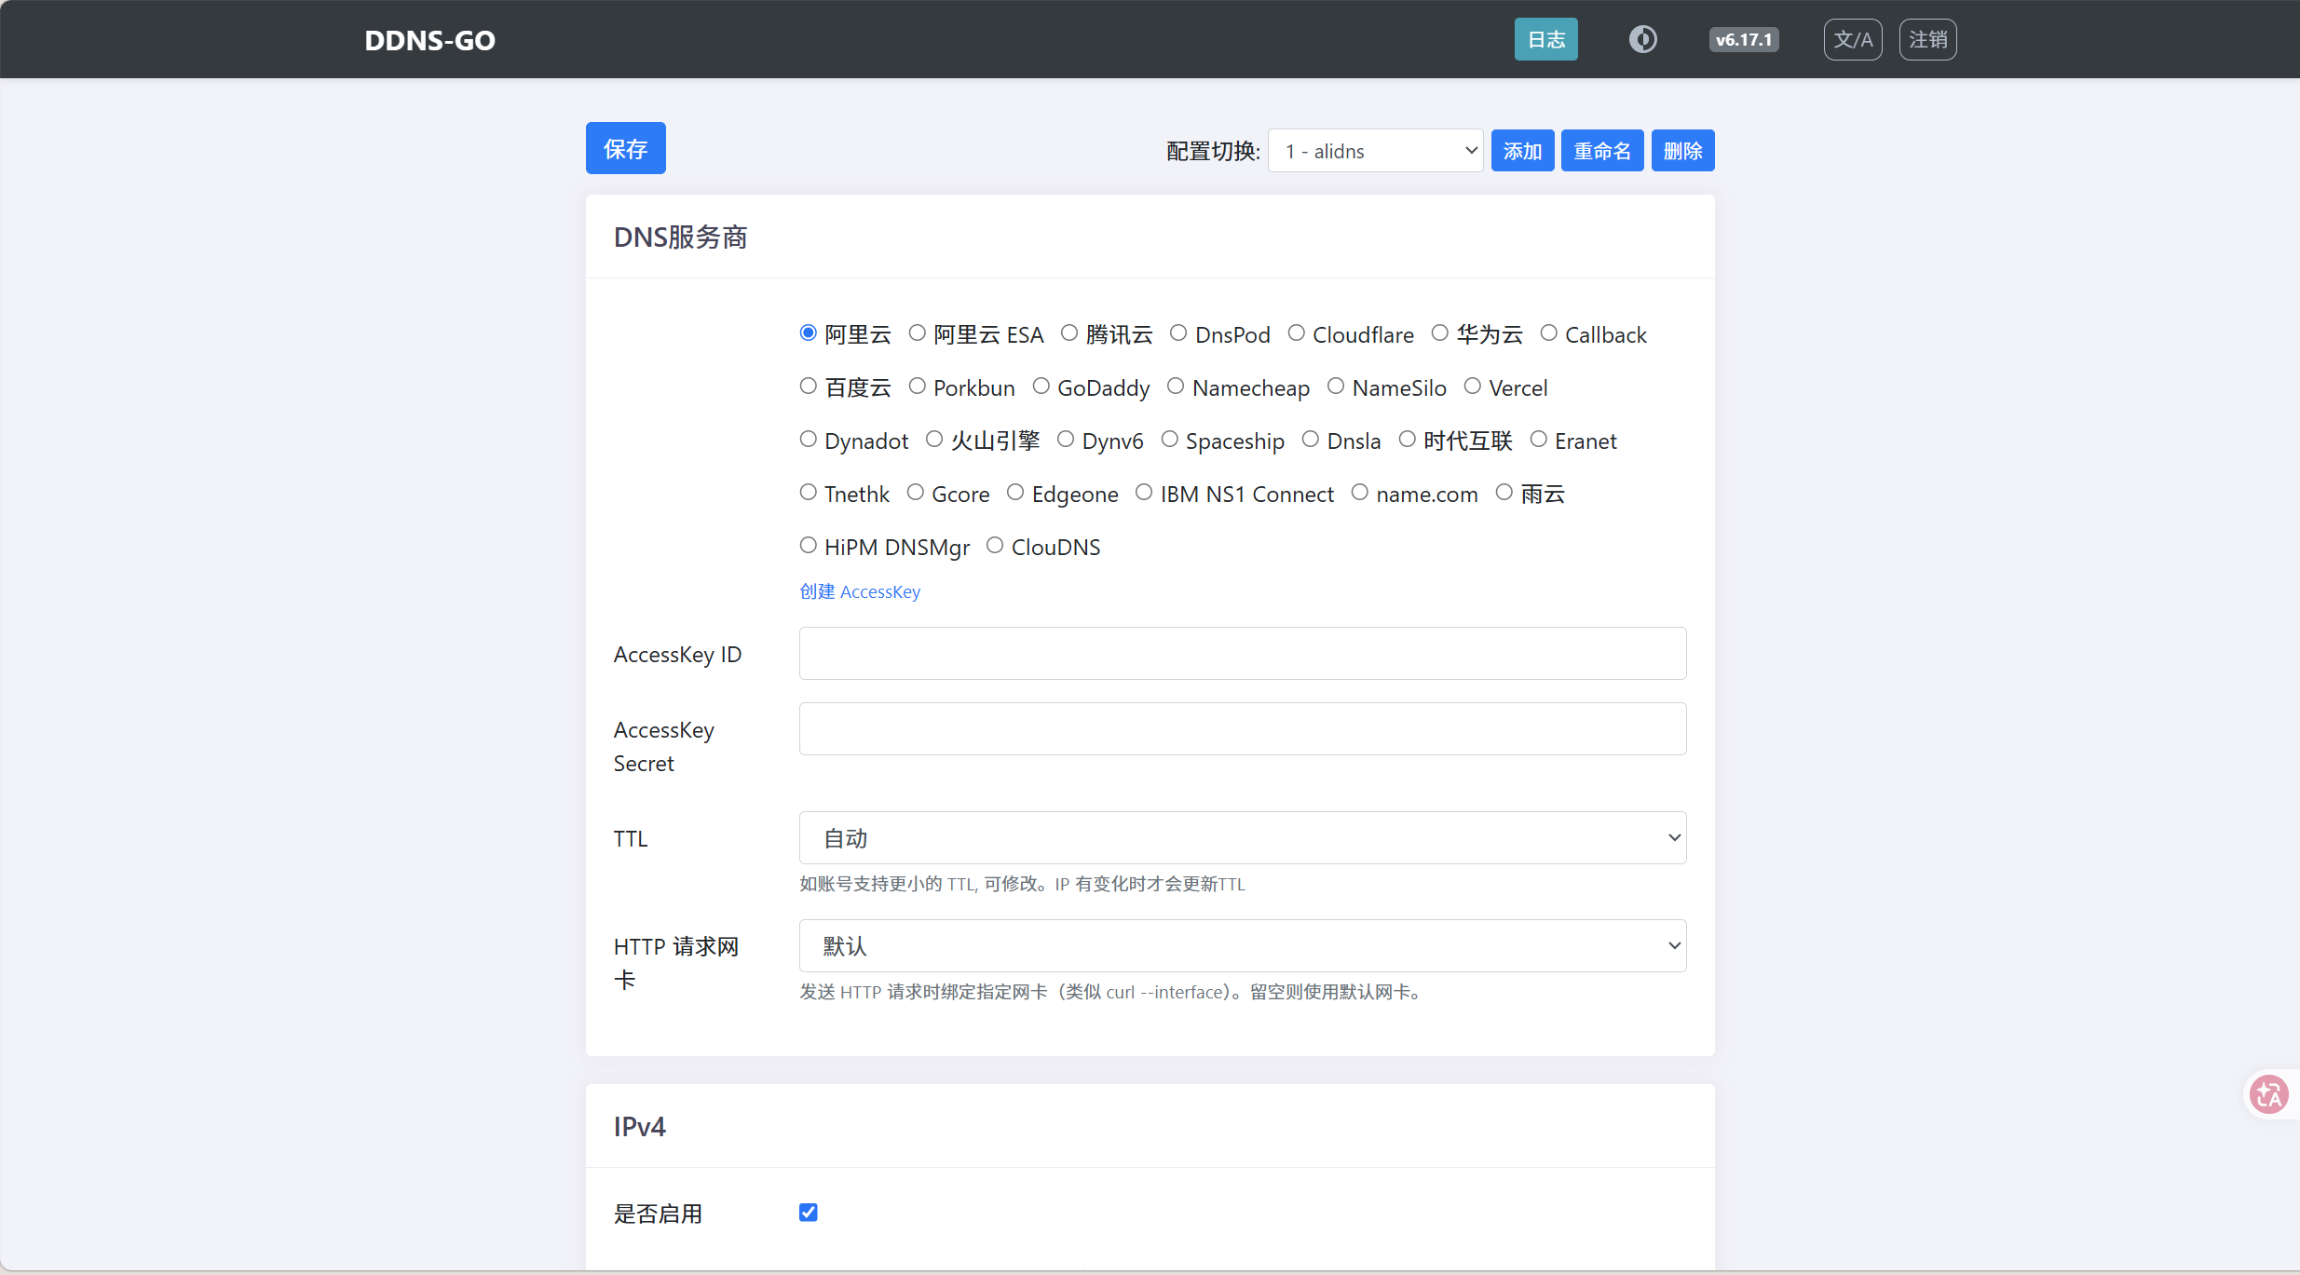Select the Gcore provider

click(x=916, y=493)
